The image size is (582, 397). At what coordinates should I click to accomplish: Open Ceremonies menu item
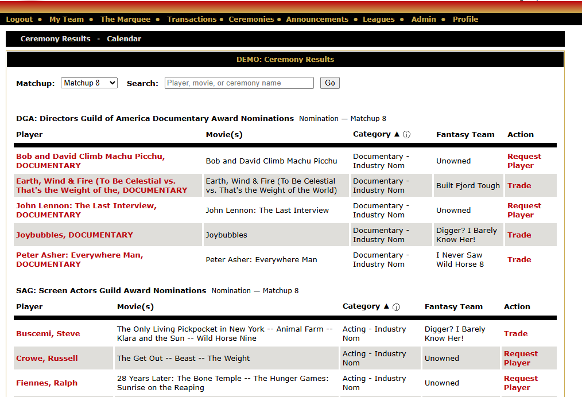pyautogui.click(x=251, y=20)
